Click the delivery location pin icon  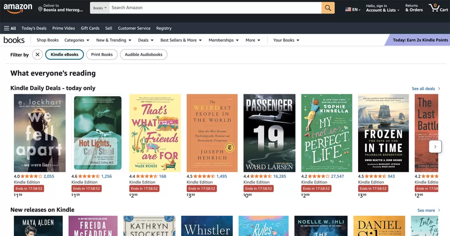(x=40, y=9)
